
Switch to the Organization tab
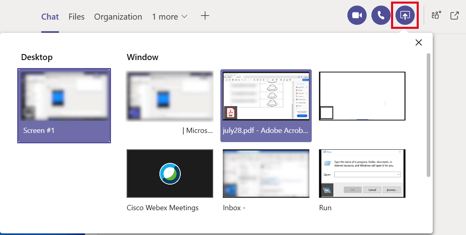pos(118,16)
